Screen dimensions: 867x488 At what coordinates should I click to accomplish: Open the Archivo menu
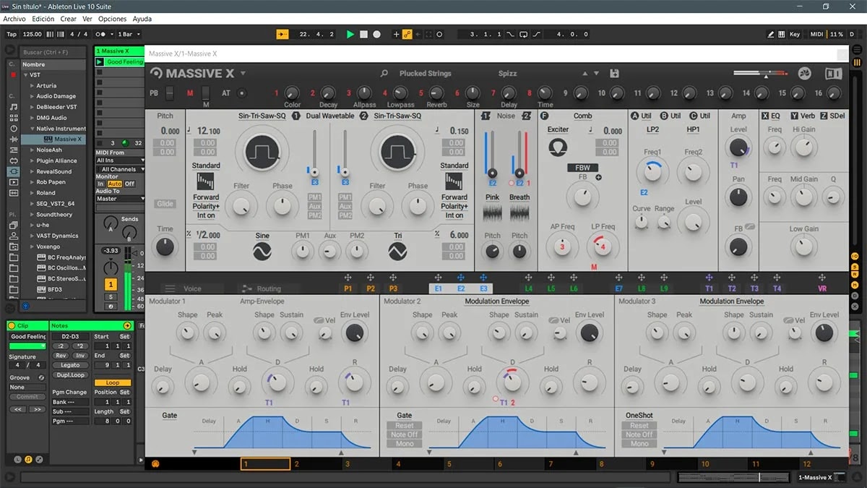(14, 19)
